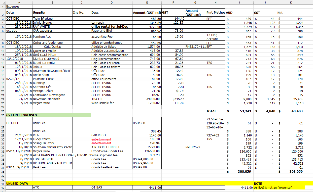Select the 'RAY WHITE' supplier cell
This screenshot has height=192, width=313.
click(52, 27)
